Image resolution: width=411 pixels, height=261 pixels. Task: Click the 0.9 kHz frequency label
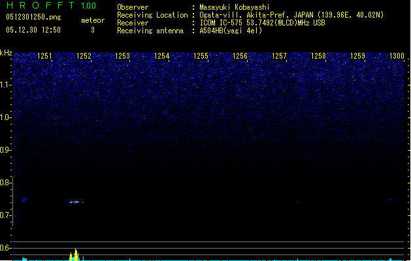click(x=6, y=150)
